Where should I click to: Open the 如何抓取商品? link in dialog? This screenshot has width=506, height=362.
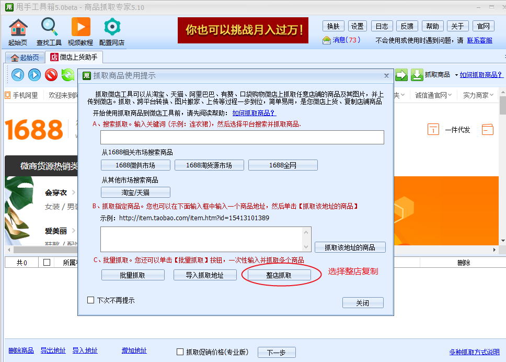[x=254, y=113]
